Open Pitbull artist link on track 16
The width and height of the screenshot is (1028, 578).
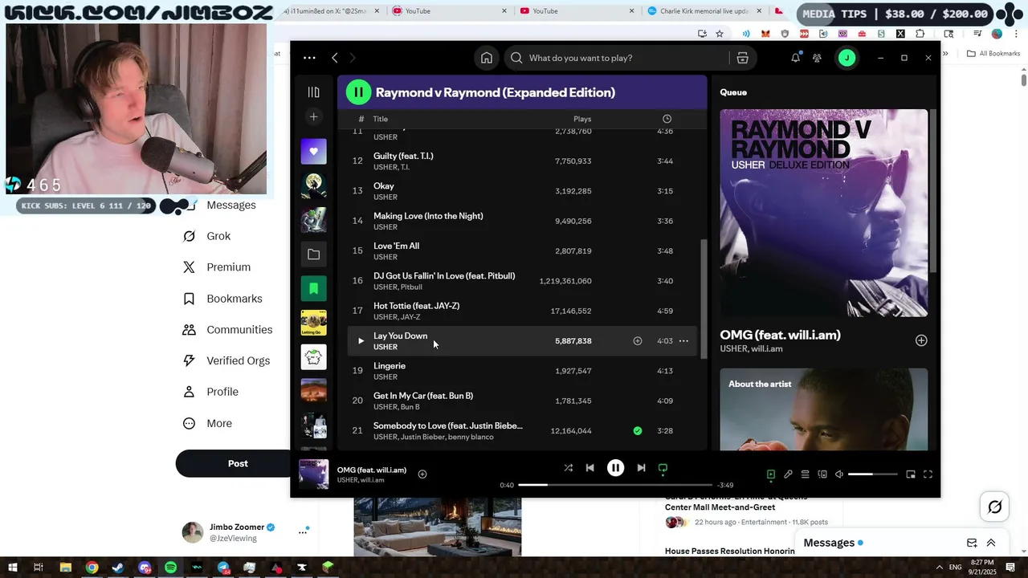click(411, 287)
